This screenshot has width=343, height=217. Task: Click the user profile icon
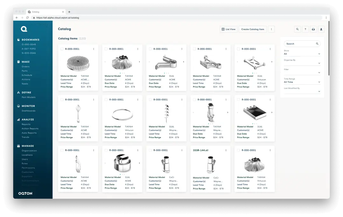[x=321, y=29]
